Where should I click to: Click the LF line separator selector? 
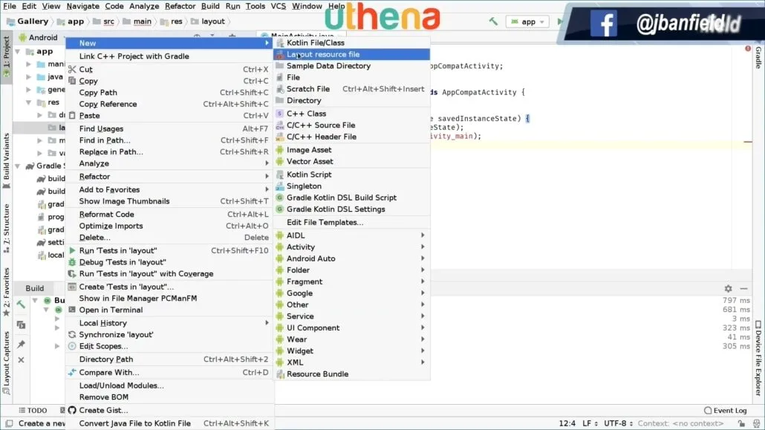pos(590,423)
